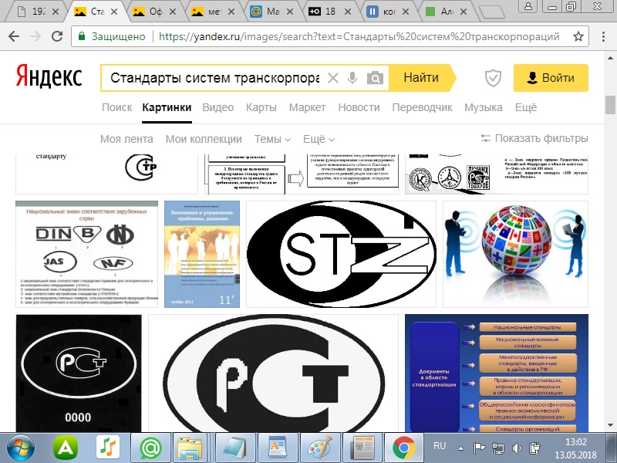Open Windows Explorer from the taskbar

[190, 448]
